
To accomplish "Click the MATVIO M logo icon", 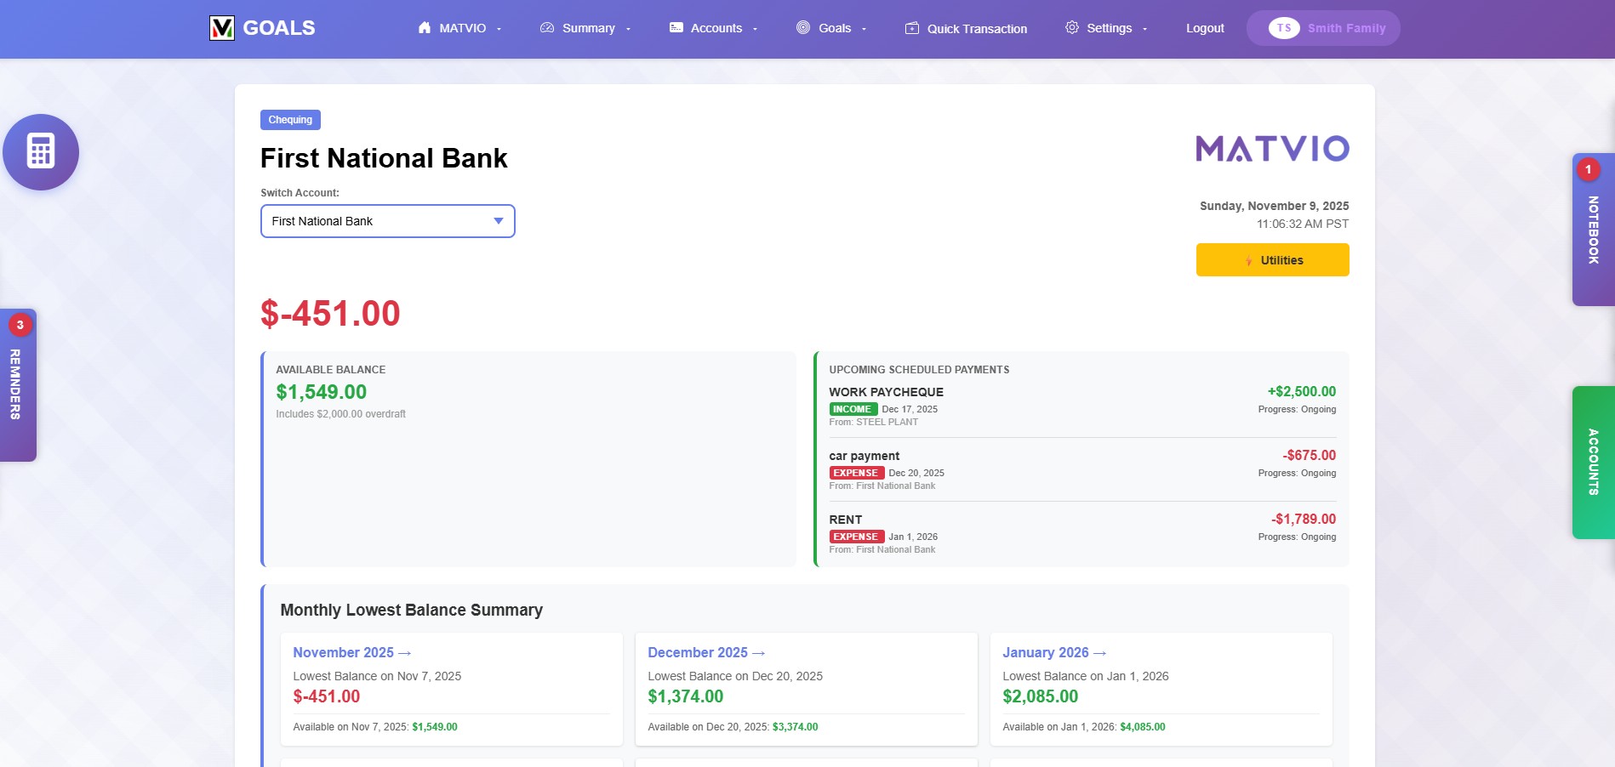I will (x=221, y=28).
